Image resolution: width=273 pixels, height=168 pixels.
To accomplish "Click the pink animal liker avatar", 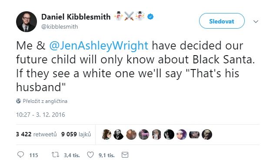I will pos(144,135).
